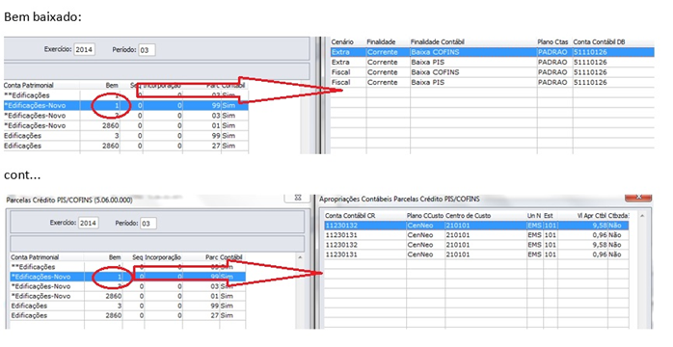Select highlighted 11230132 row in Apropriações Contábeis
Screen dimensions: 673x347
pos(476,226)
